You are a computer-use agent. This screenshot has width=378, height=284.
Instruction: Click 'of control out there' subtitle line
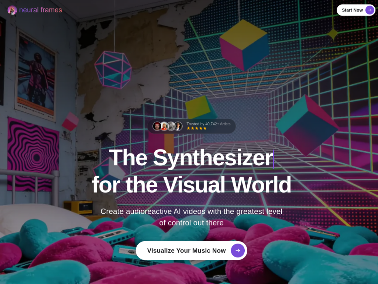click(192, 223)
